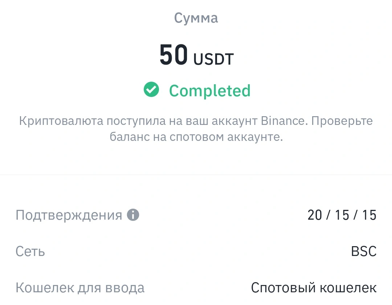Click the word кошелек in Спотовый кошелек
Image resolution: width=392 pixels, height=305 pixels.
pos(348,288)
